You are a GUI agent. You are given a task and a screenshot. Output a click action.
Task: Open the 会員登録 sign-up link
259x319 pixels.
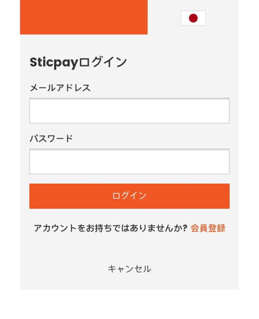[208, 228]
